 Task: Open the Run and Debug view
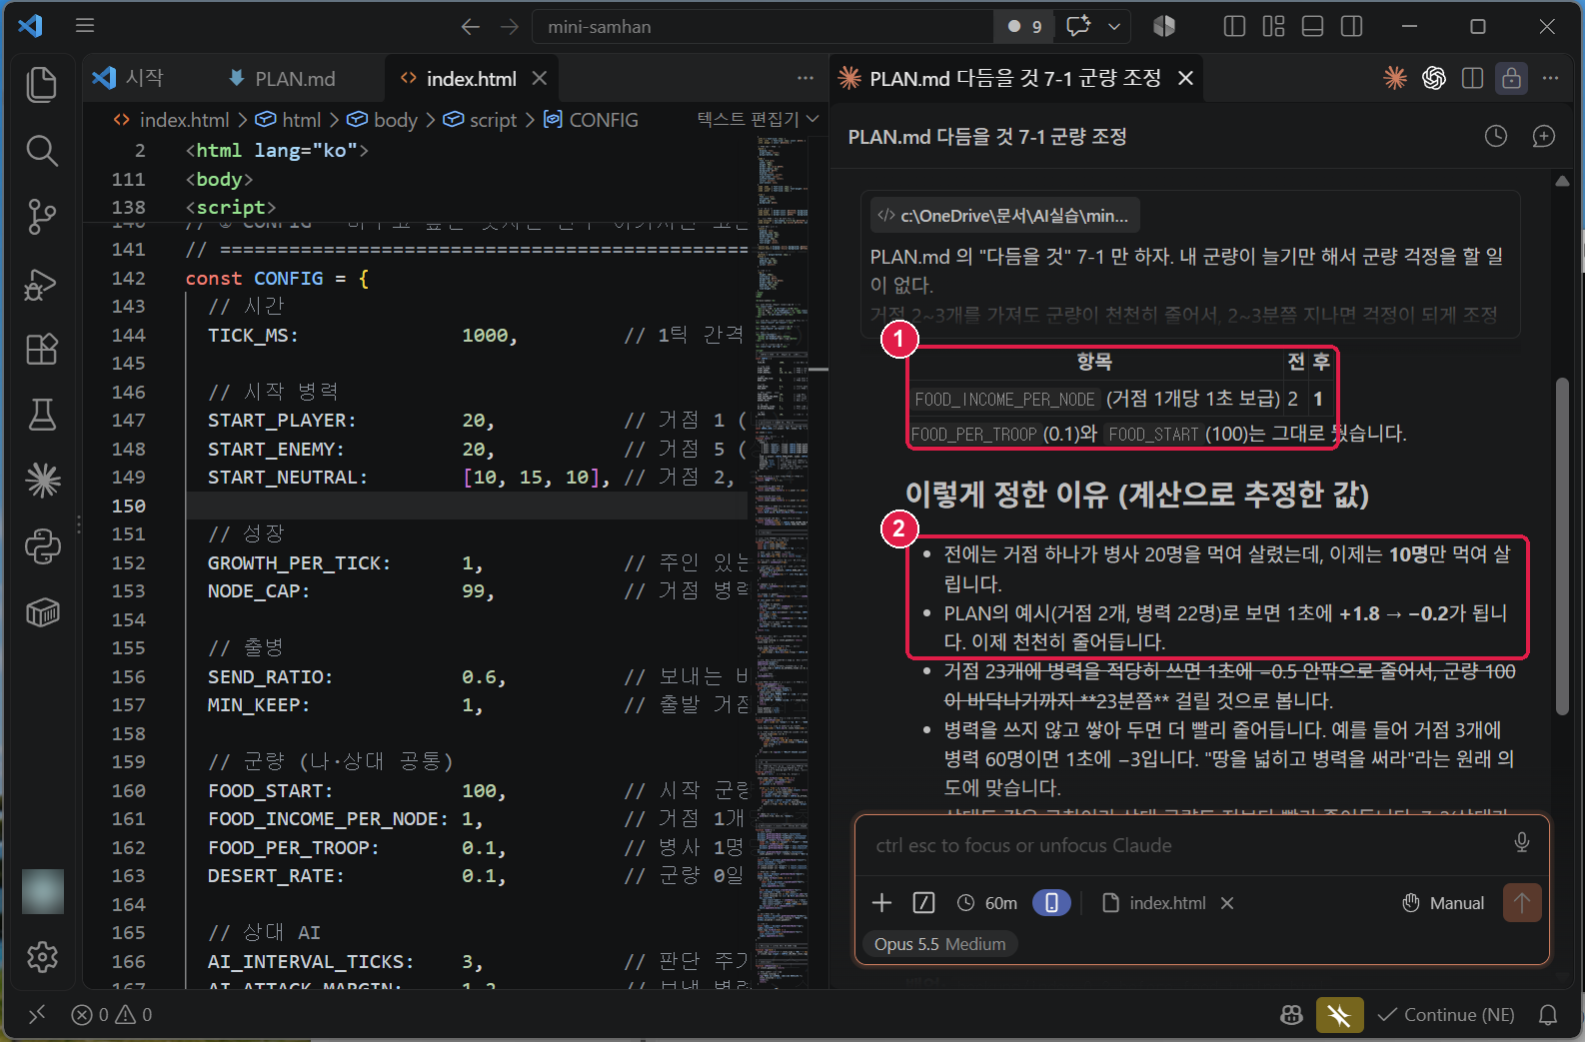click(42, 284)
